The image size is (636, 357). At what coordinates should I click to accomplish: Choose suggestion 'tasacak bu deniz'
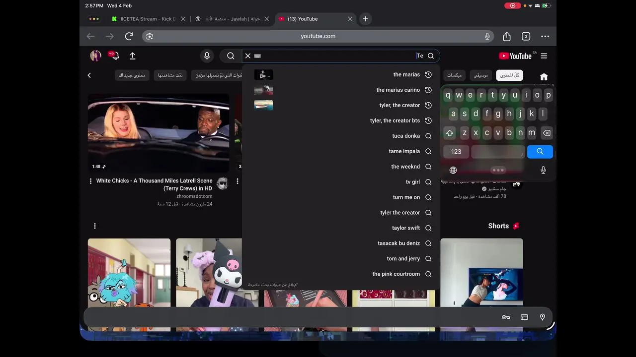[x=340, y=243]
